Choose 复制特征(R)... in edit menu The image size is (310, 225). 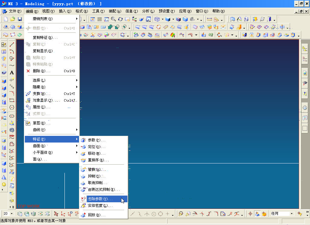[x=52, y=37]
